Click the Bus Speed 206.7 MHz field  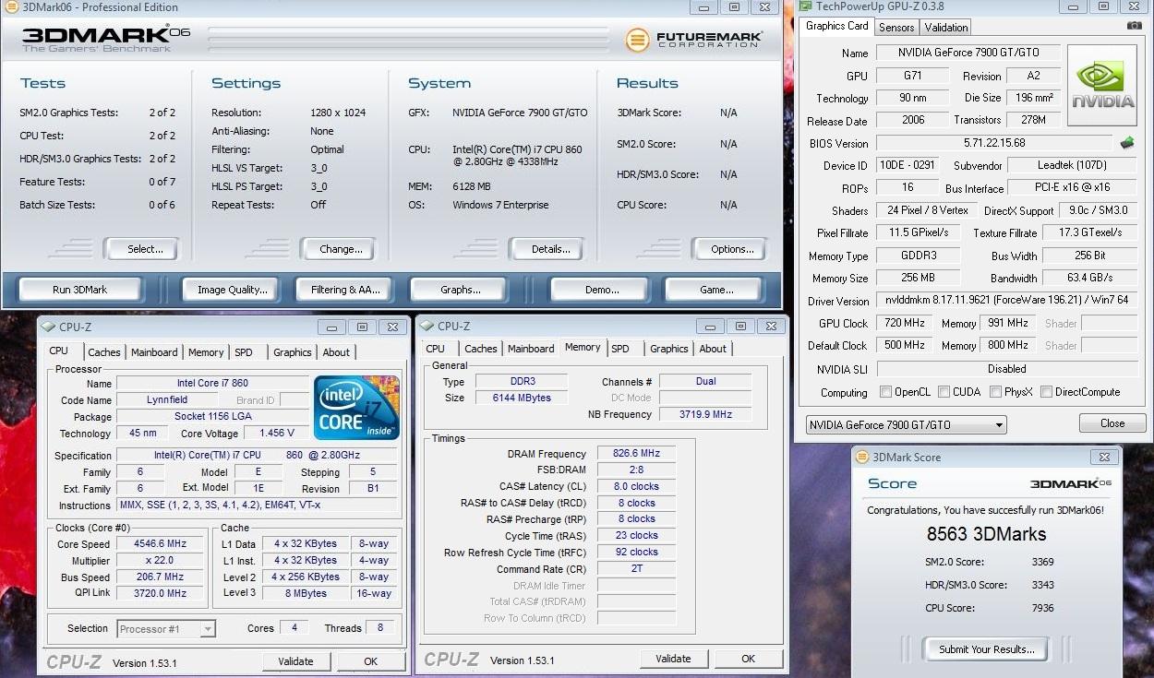tap(159, 577)
